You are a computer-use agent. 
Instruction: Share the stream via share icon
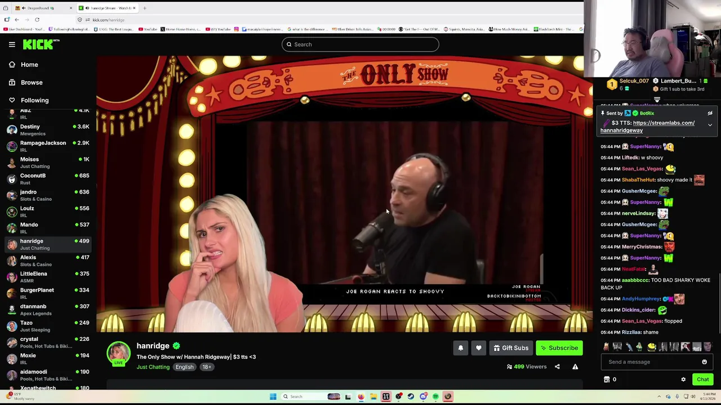point(557,367)
